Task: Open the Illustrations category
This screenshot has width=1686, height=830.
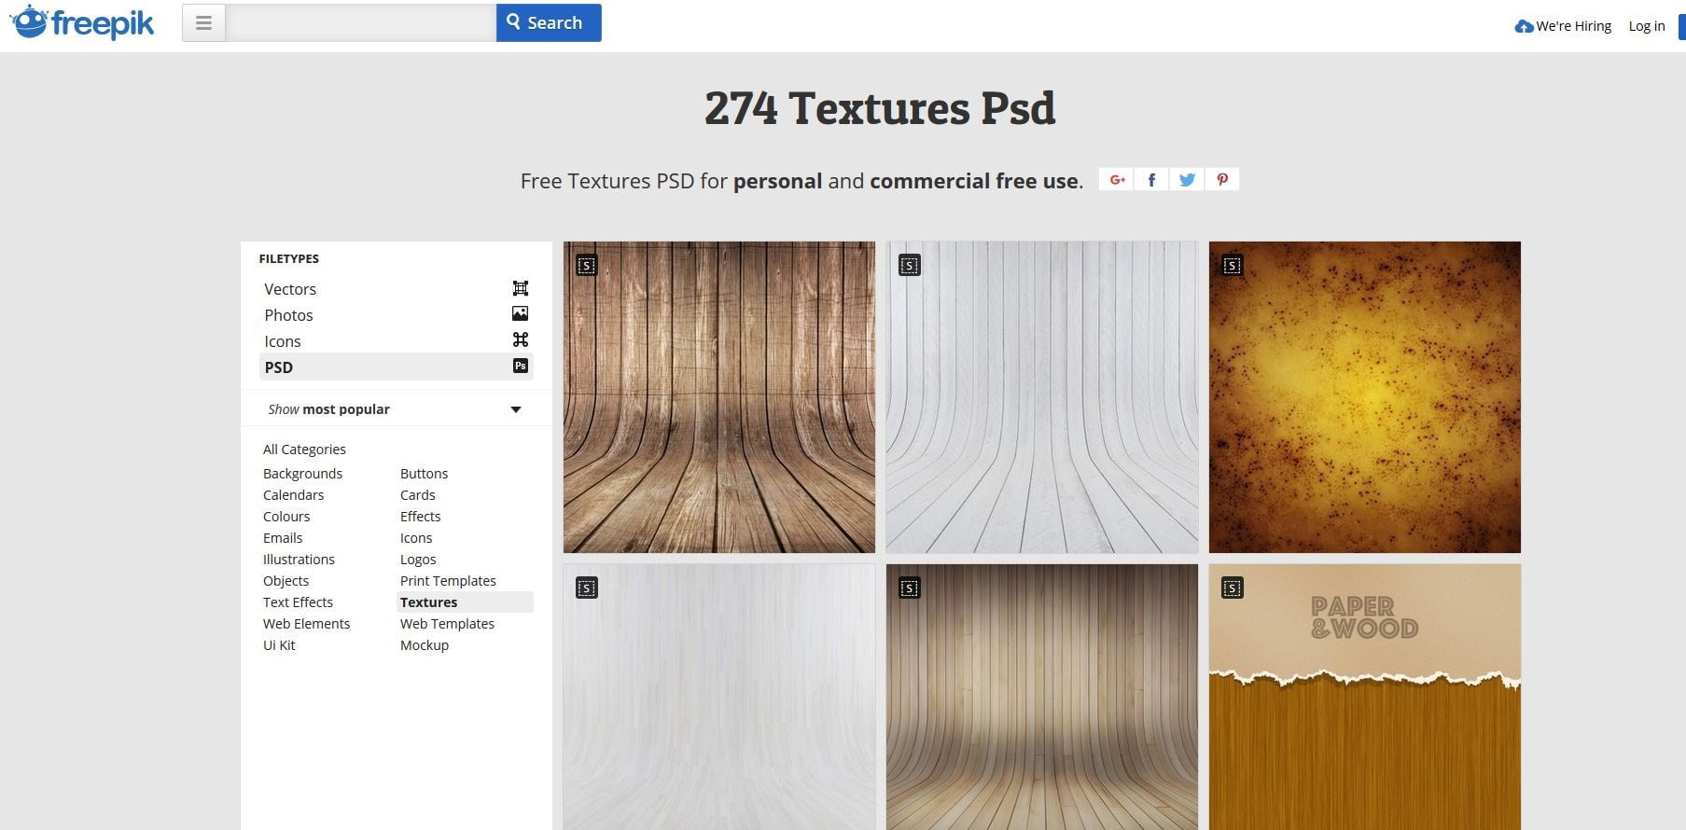Action: [299, 560]
